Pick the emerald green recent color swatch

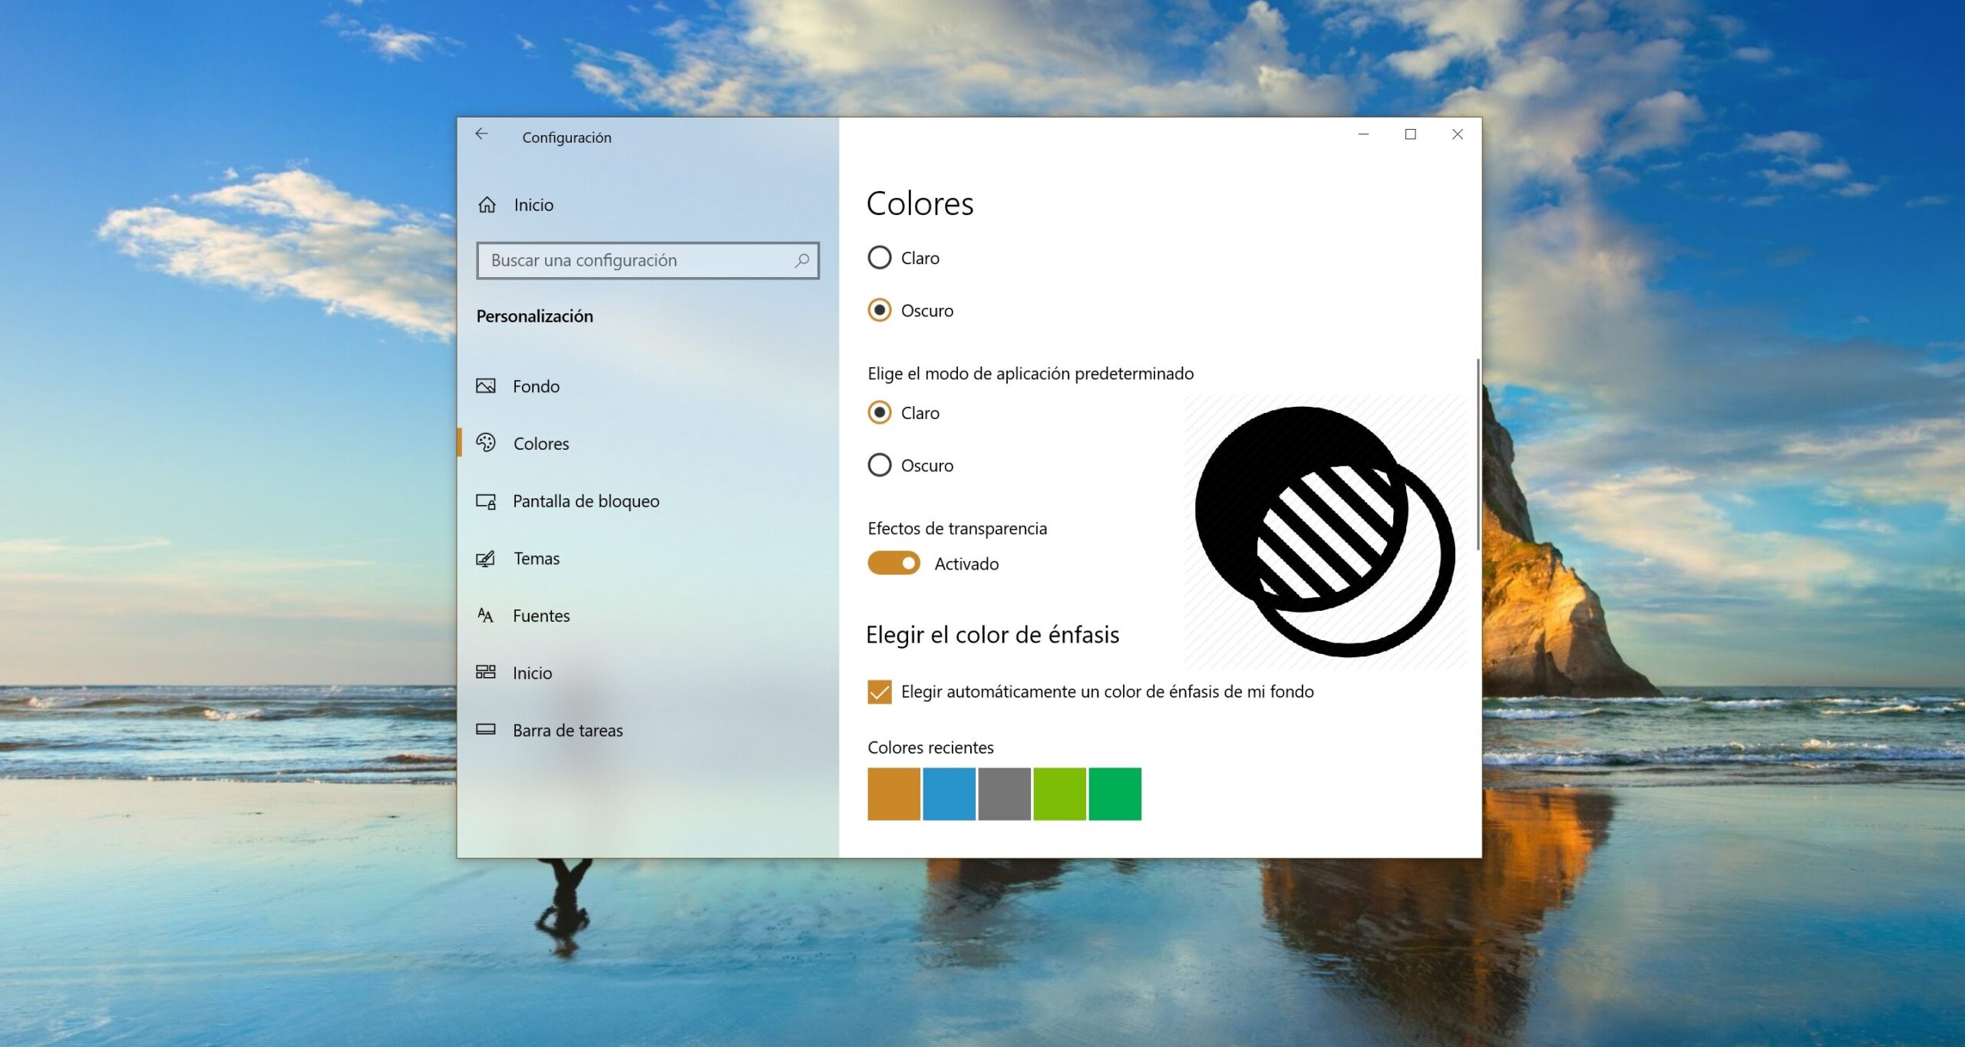(1115, 794)
